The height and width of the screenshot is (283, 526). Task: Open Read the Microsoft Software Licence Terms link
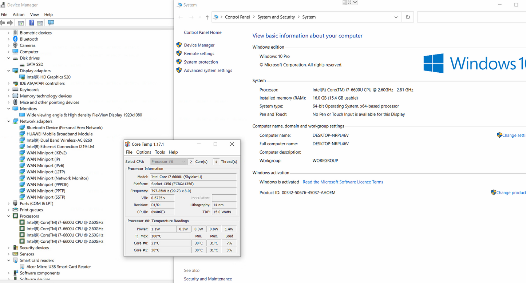(x=343, y=182)
